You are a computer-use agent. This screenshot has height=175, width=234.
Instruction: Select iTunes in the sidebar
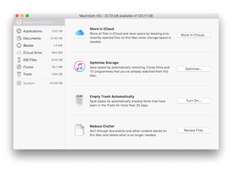(40, 67)
